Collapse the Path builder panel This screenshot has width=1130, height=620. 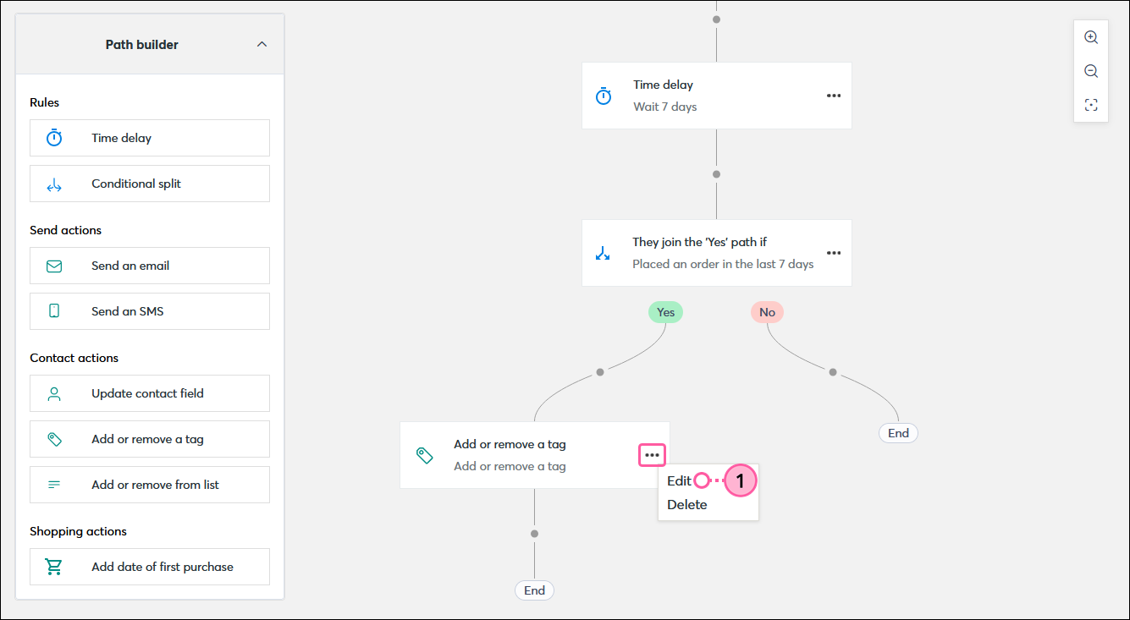pyautogui.click(x=262, y=43)
